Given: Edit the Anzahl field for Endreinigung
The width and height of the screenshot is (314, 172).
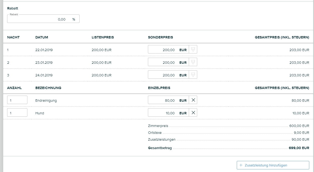Looking at the screenshot, I should coord(17,100).
